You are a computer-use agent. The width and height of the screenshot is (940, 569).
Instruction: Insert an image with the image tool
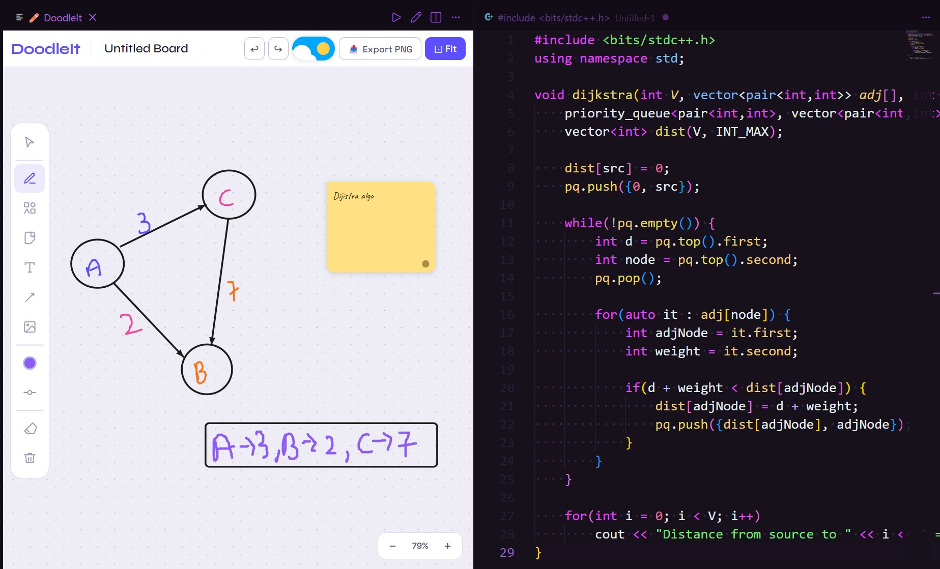[x=30, y=327]
